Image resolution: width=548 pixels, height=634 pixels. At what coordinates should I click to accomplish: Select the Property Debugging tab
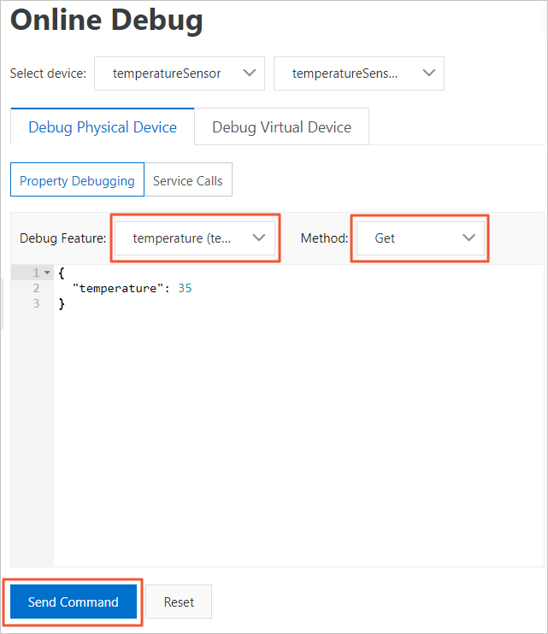pos(77,180)
